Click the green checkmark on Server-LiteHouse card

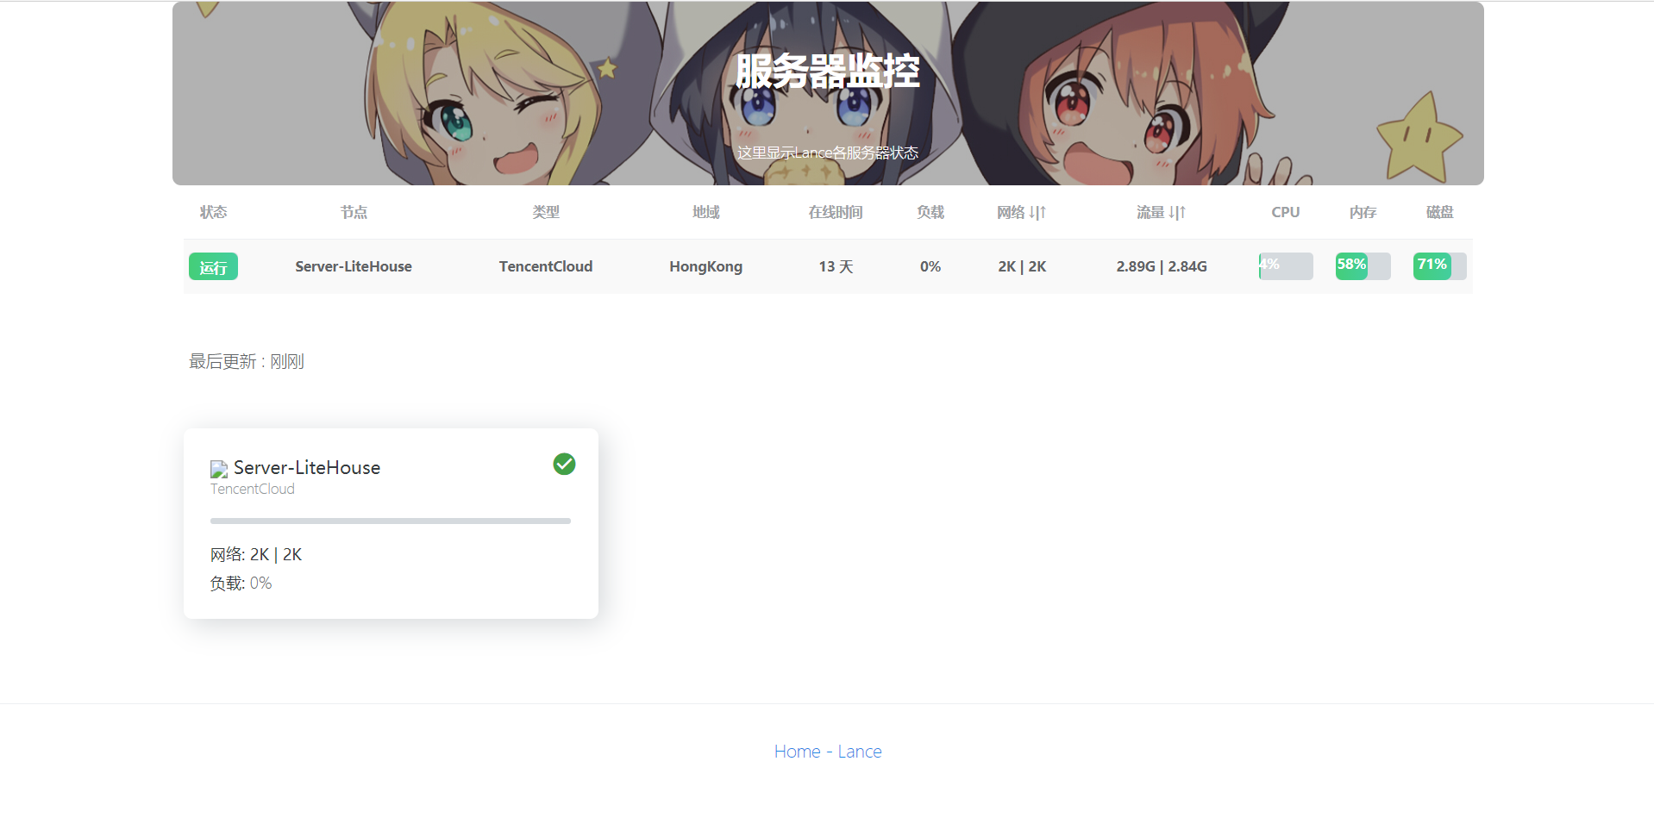[564, 465]
